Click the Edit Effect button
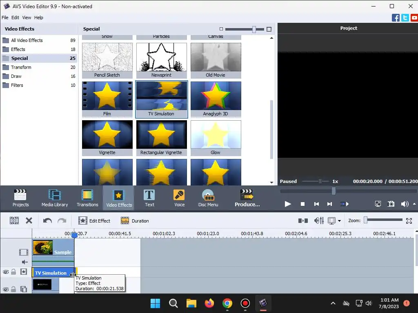This screenshot has width=418, height=313. pyautogui.click(x=94, y=220)
